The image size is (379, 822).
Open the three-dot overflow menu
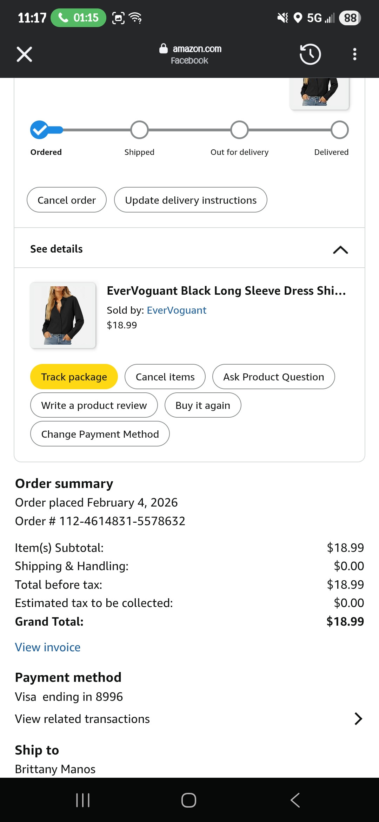pos(355,54)
